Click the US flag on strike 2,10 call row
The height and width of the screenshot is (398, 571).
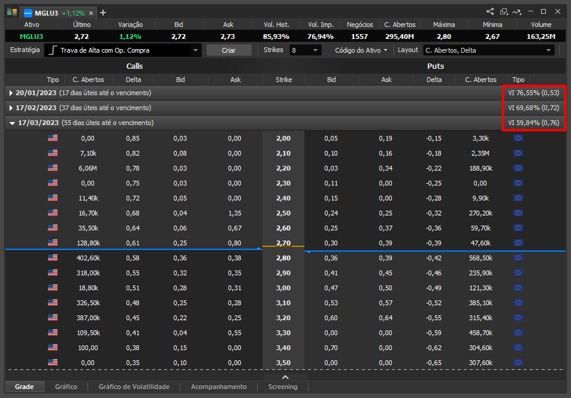click(x=53, y=153)
